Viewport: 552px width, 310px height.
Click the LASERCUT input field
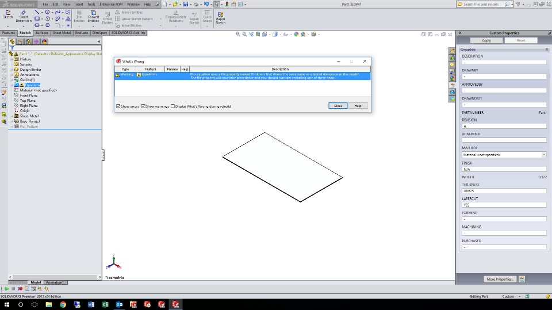pos(504,205)
